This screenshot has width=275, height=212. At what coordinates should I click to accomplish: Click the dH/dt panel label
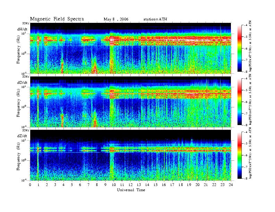coord(22,29)
